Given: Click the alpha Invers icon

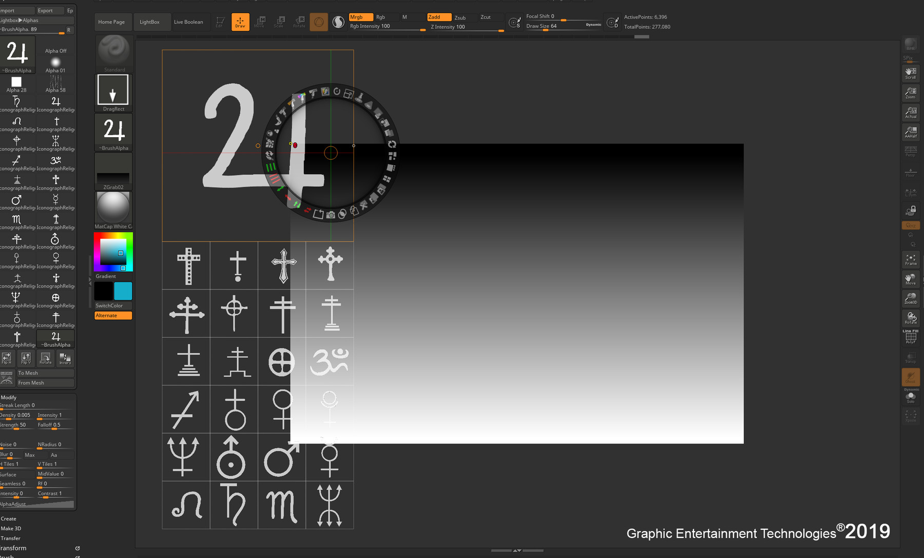Looking at the screenshot, I should [65, 358].
